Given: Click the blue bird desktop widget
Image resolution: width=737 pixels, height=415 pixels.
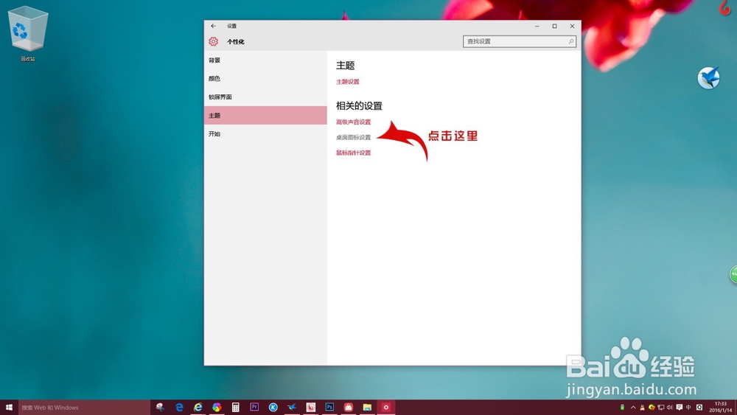Looking at the screenshot, I should [709, 77].
